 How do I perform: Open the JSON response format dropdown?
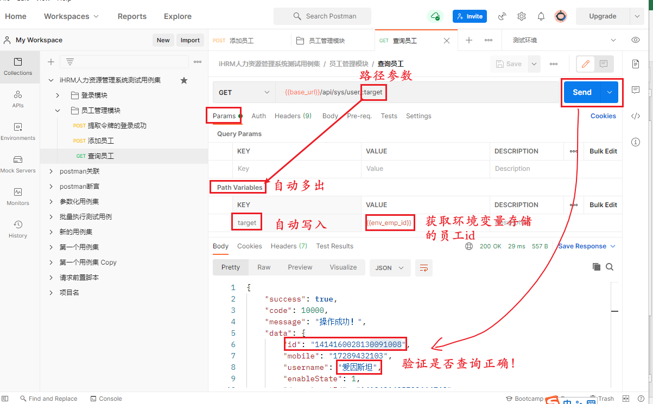tap(390, 267)
